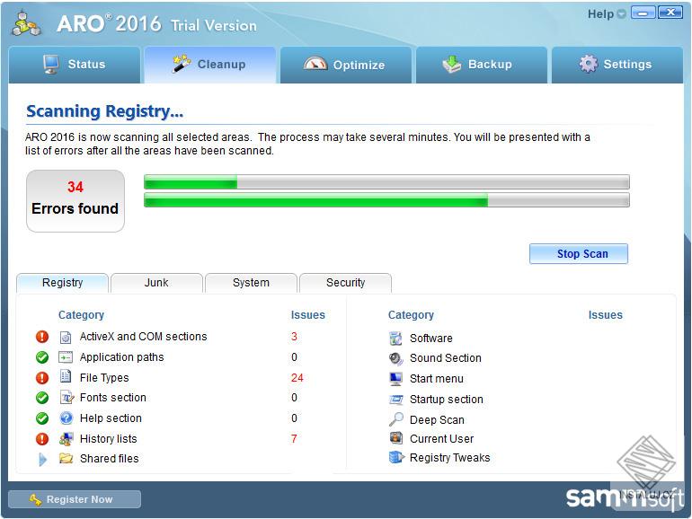This screenshot has height=519, width=692.
Task: Click the issue count 7 for History lists
Action: 294,439
